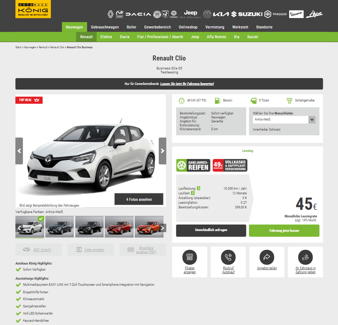Click the Abarth scorpion brand logo
Screen dimensions: 338x325
click(x=165, y=14)
